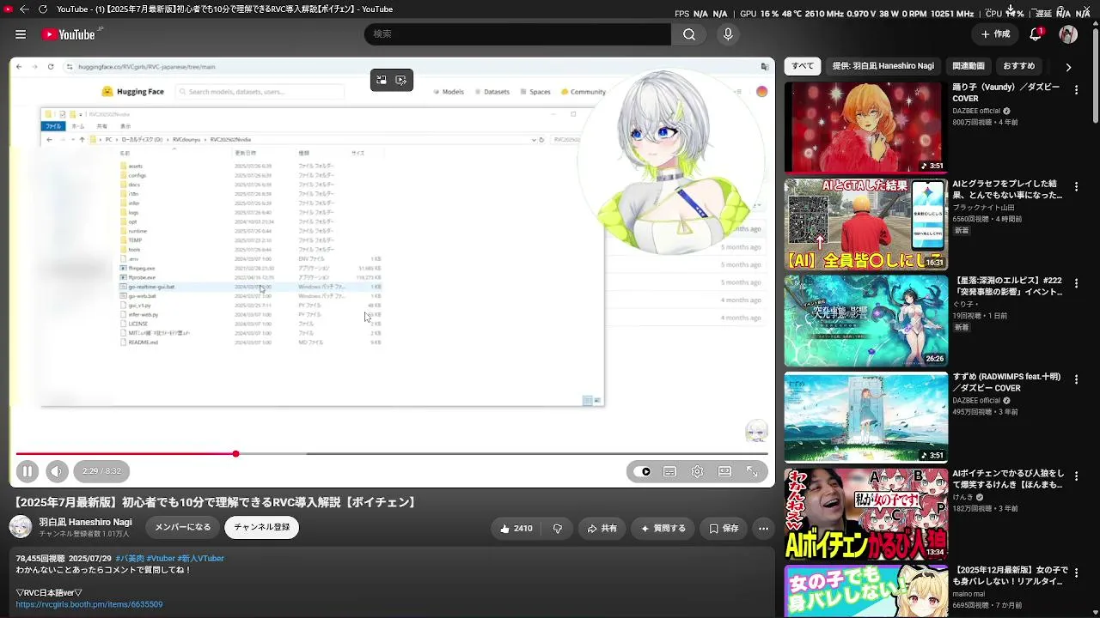Open options menu for AIボイチェンでかるび人狼 video
The image size is (1100, 618).
pos(1076,476)
